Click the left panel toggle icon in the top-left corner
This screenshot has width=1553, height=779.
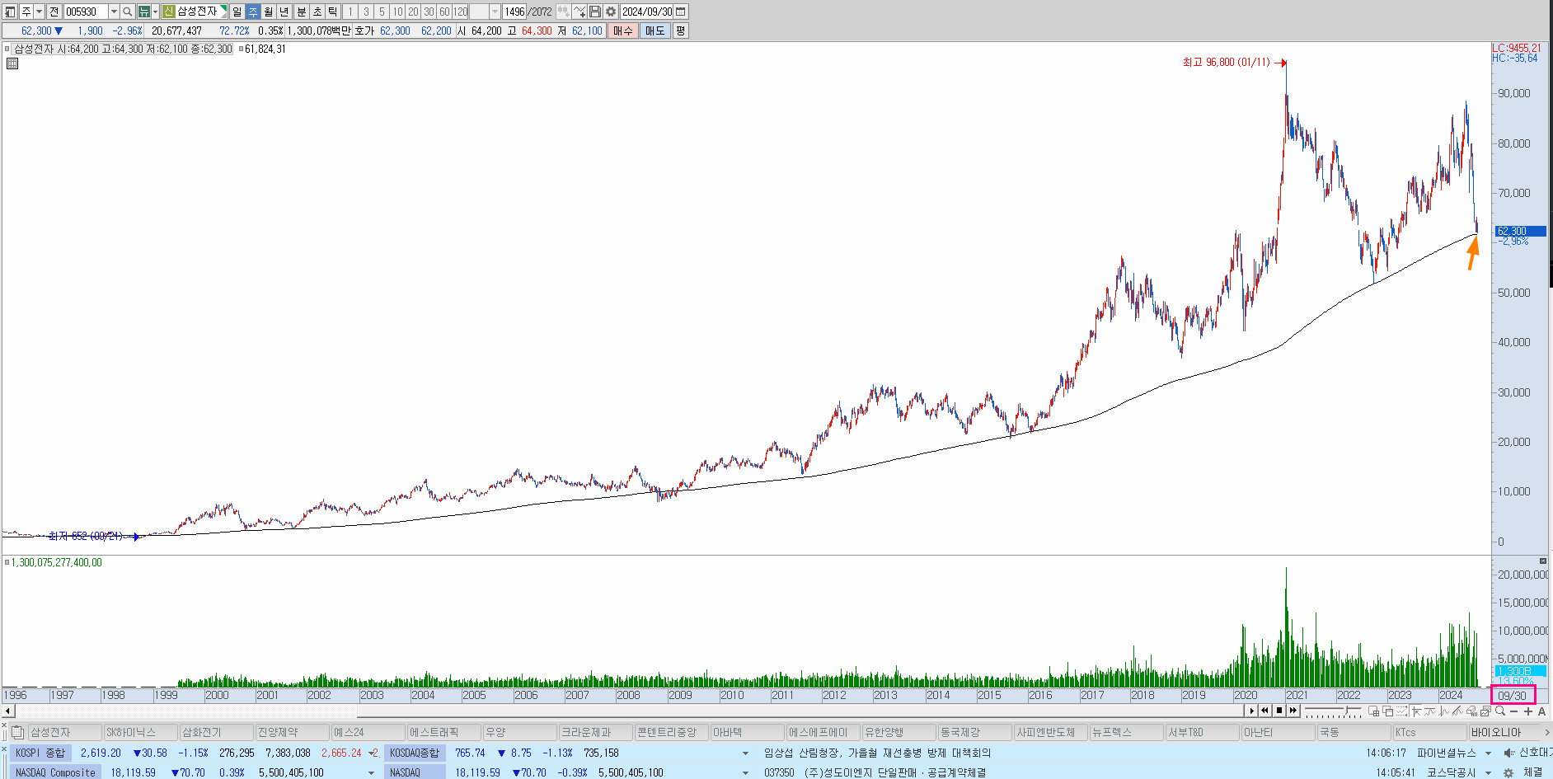click(x=9, y=12)
